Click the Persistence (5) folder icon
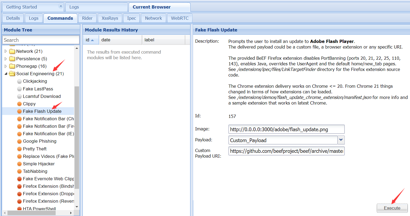The width and height of the screenshot is (410, 216). [12, 59]
